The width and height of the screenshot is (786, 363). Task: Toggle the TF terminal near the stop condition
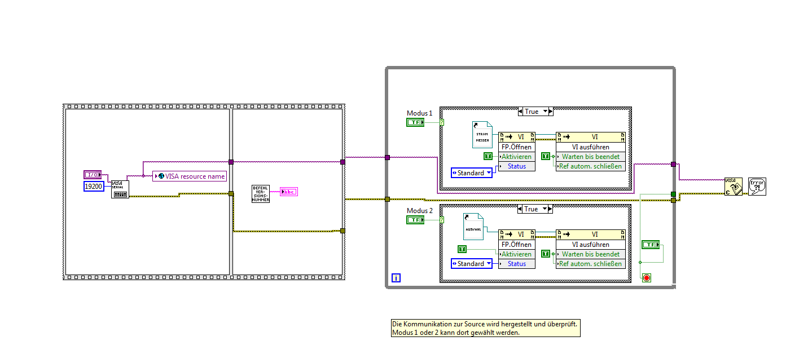[651, 245]
